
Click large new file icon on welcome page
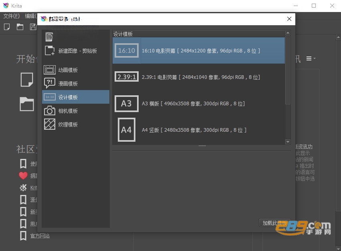click(x=27, y=80)
